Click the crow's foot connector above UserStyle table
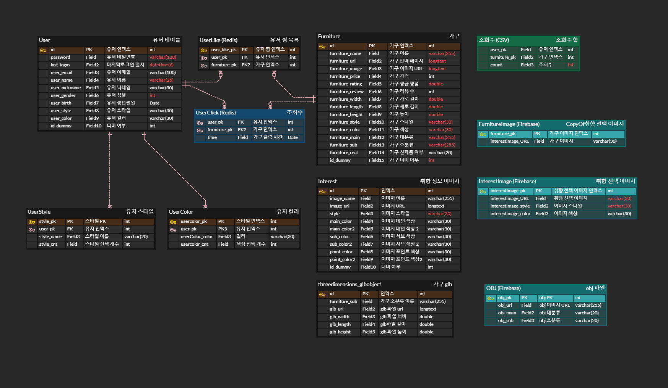Viewport: 668px width, 388px height. click(x=110, y=205)
